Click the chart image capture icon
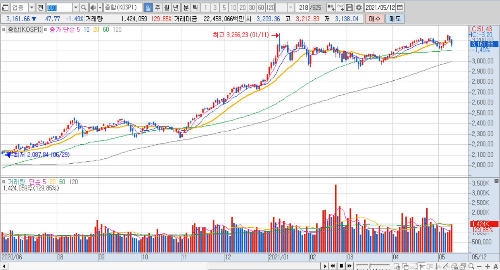 [463, 266]
